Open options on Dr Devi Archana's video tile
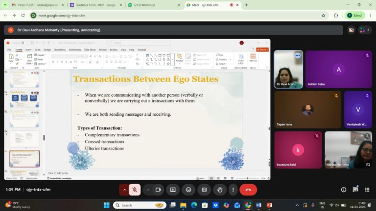Image resolution: width=376 pixels, height=211 pixels. 297,56
